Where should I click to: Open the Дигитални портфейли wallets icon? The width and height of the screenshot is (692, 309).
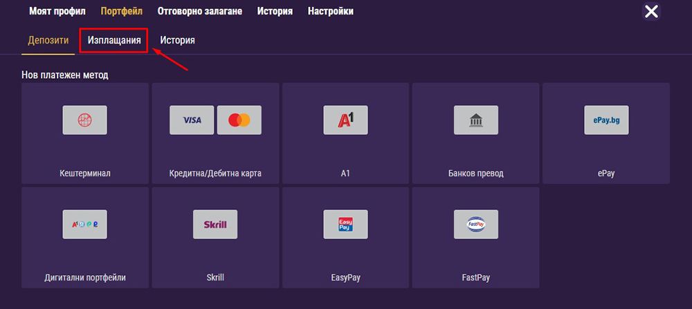(x=84, y=225)
